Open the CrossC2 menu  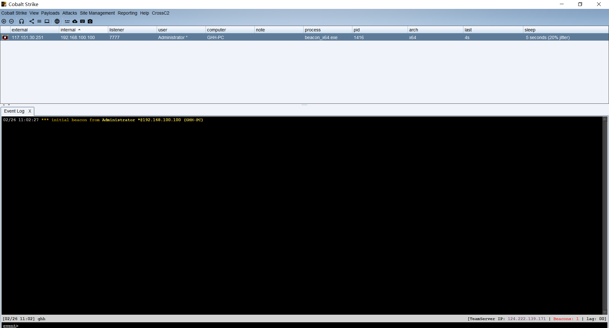pos(160,13)
